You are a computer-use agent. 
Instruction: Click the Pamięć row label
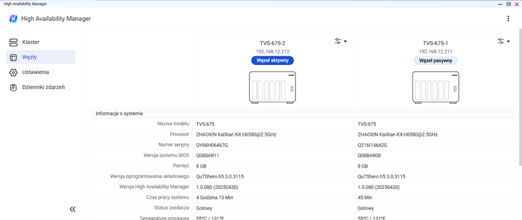coord(181,166)
